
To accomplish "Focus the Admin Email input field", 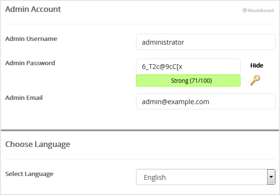I will [206, 101].
